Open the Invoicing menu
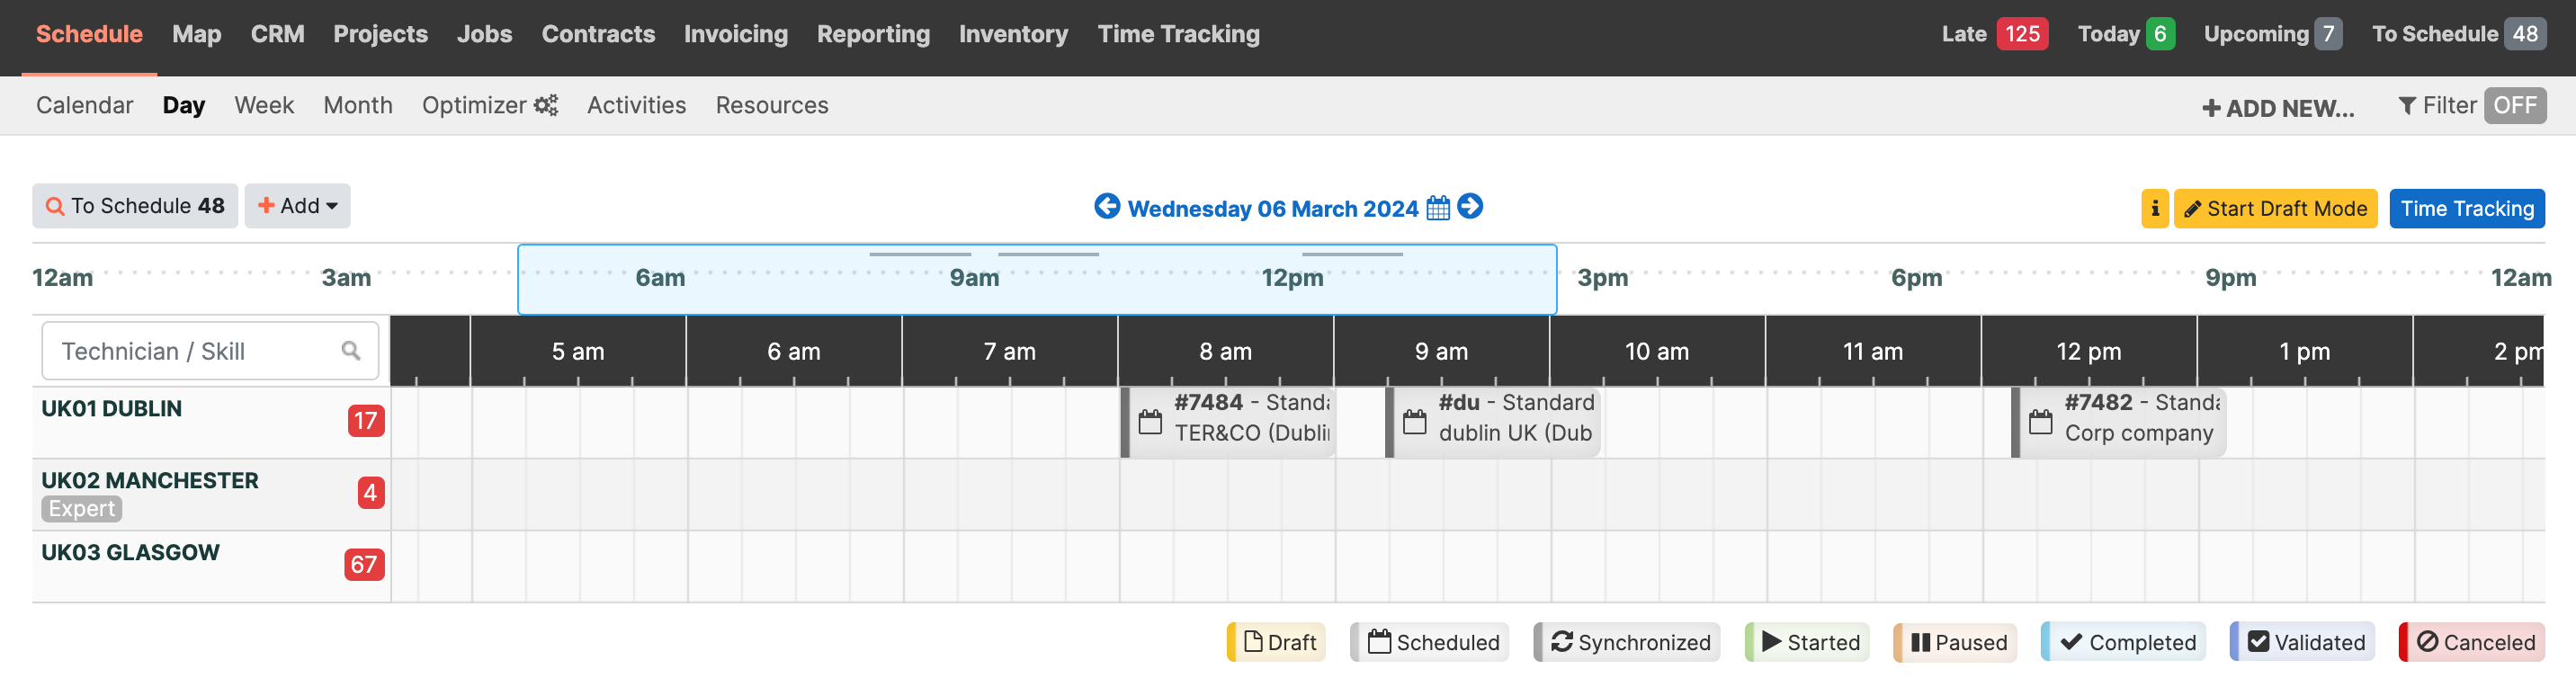Viewport: 2576px width, 687px height. click(x=735, y=34)
